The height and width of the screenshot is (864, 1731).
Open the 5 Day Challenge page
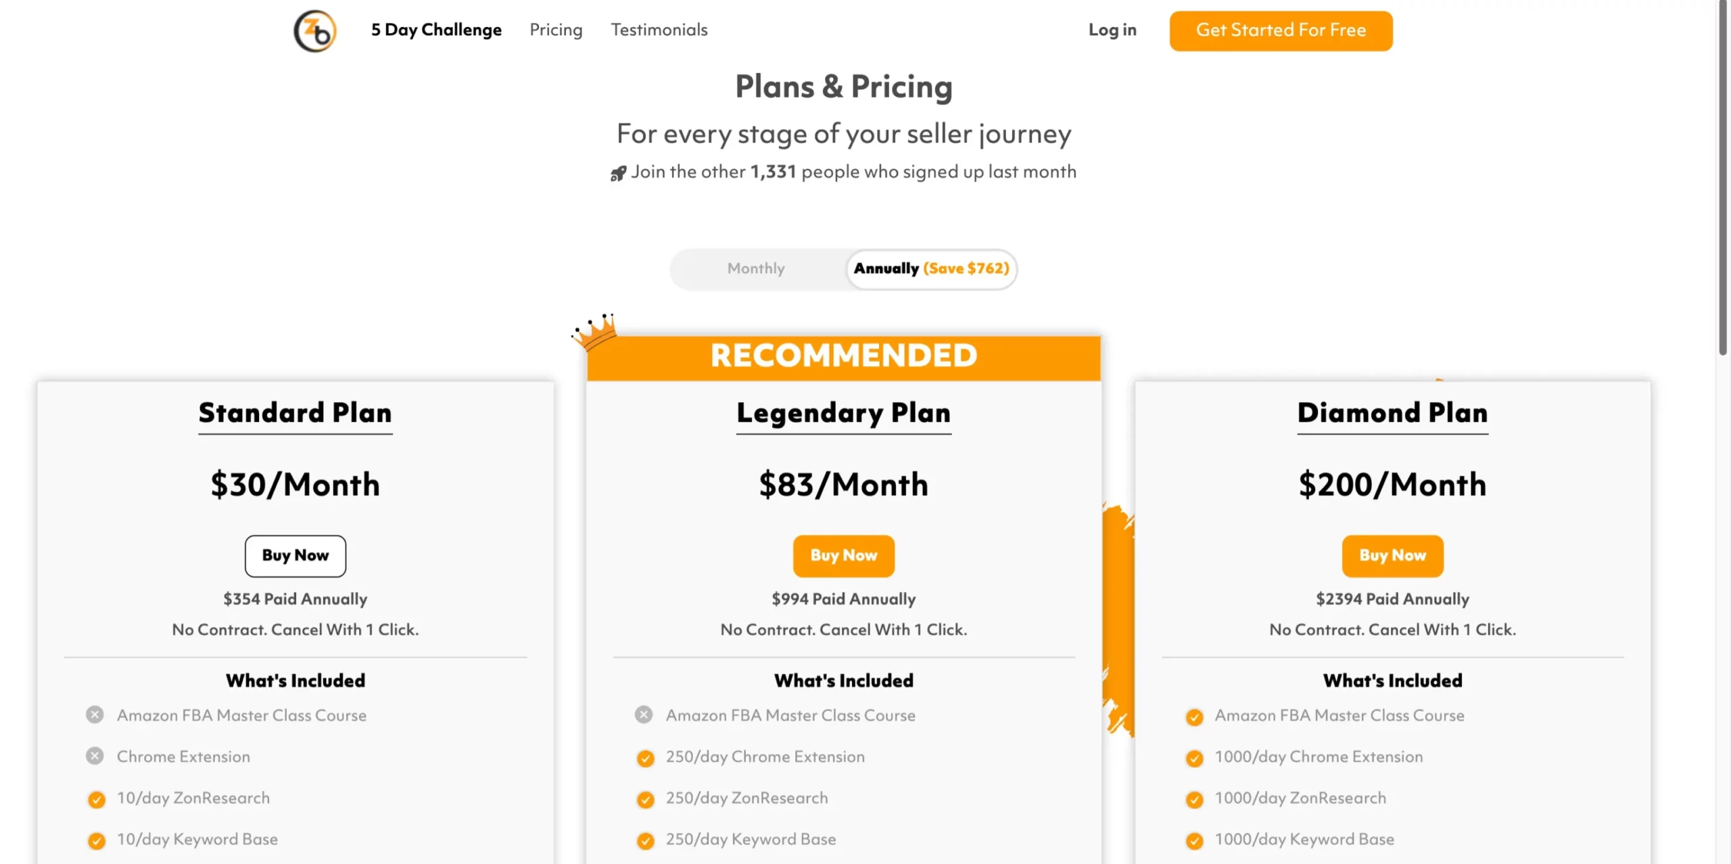pyautogui.click(x=436, y=30)
